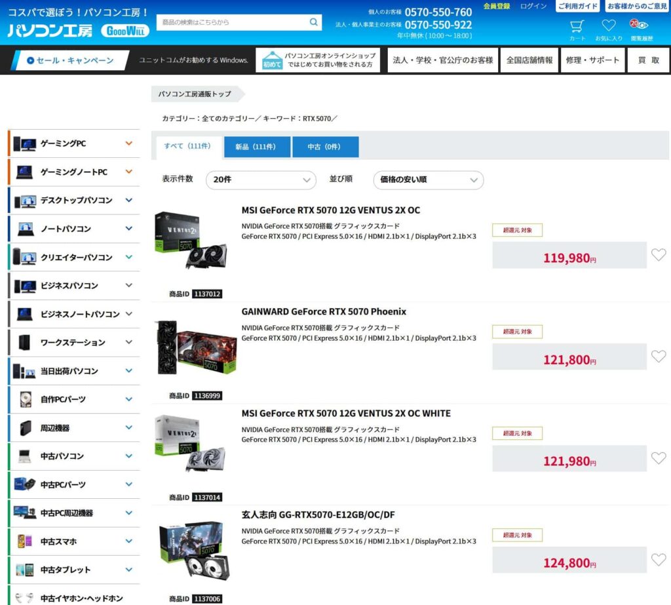Expand the デスクトップパソコン chevron
This screenshot has height=605, width=671.
point(129,200)
